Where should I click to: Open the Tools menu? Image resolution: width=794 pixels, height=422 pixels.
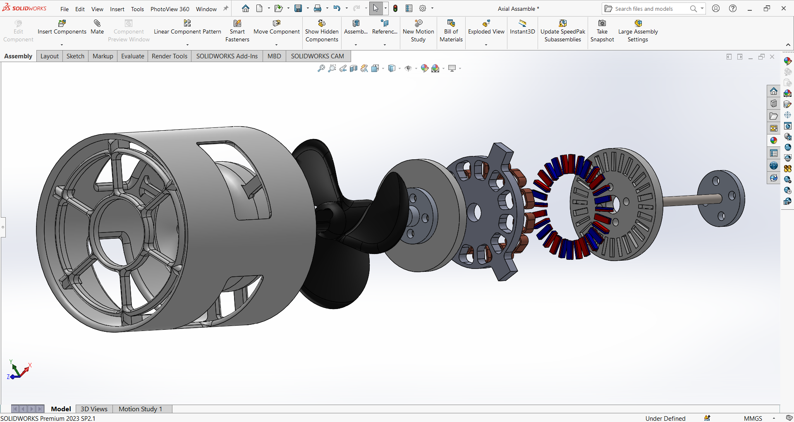coord(137,9)
